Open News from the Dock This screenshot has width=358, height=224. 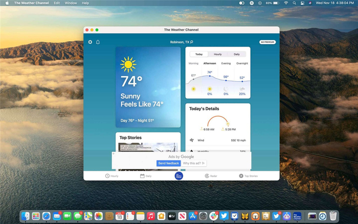182,216
